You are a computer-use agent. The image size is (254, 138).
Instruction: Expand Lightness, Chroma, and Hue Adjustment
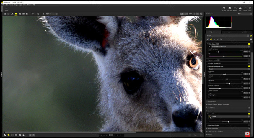[206, 104]
